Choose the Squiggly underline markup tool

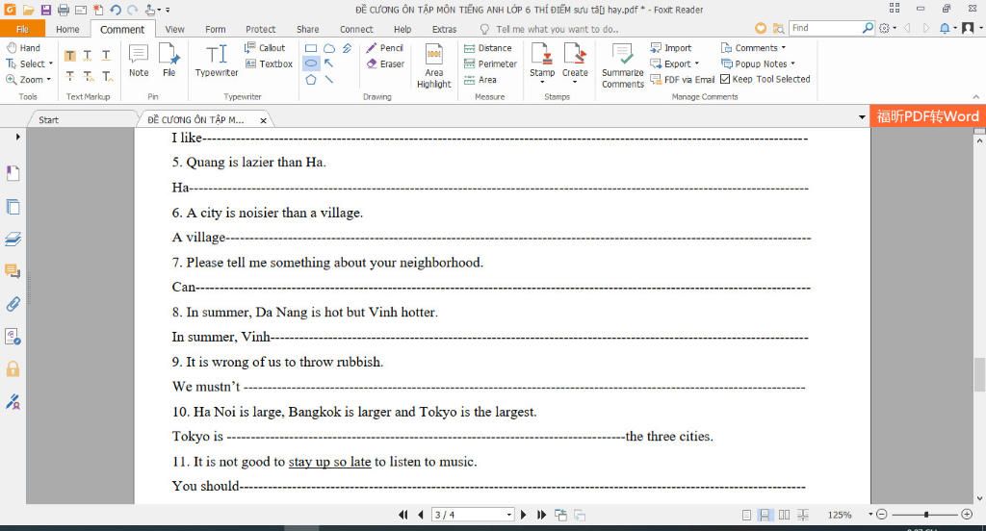[88, 56]
